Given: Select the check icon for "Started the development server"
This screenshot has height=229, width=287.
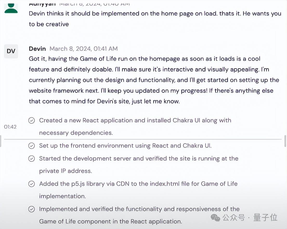Looking at the screenshot, I should coord(31,159).
